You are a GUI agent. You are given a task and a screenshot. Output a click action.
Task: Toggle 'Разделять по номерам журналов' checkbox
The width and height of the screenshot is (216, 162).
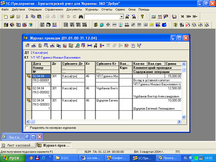(x=27, y=127)
